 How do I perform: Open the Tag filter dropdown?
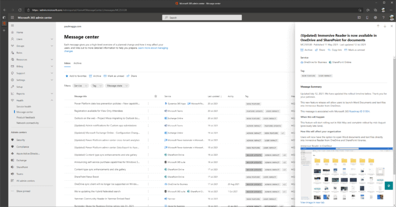(95, 86)
